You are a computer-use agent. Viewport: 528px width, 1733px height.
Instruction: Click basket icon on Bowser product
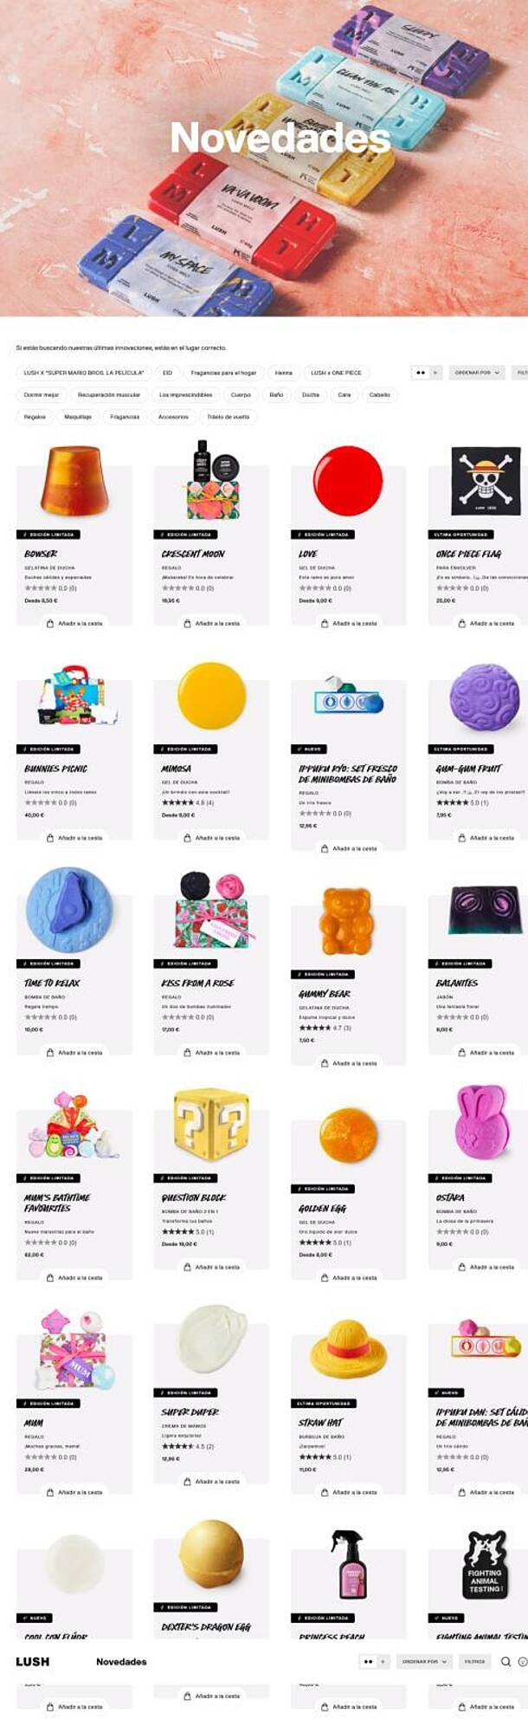pyautogui.click(x=50, y=623)
